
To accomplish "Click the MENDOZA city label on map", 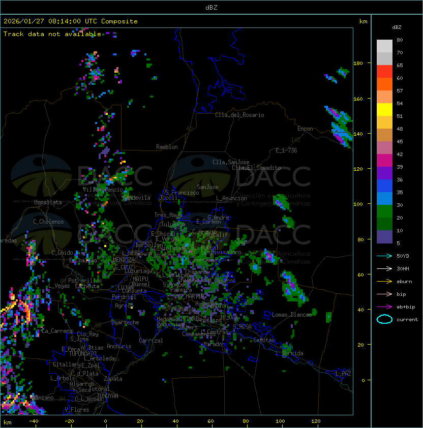I will [x=124, y=260].
